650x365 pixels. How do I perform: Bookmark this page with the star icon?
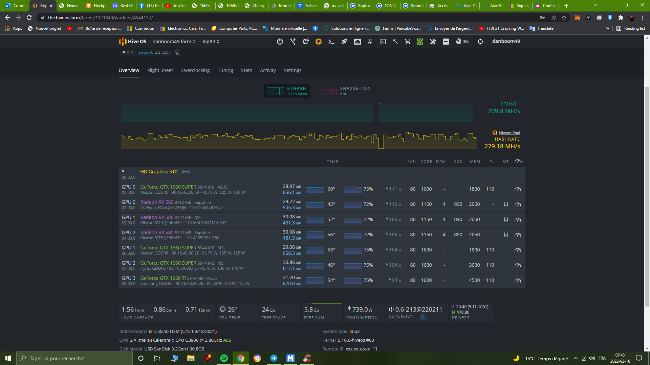point(564,18)
